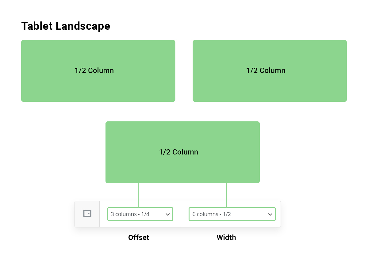Open the Width dropdown showing 6 columns - 1/2

(x=232, y=214)
